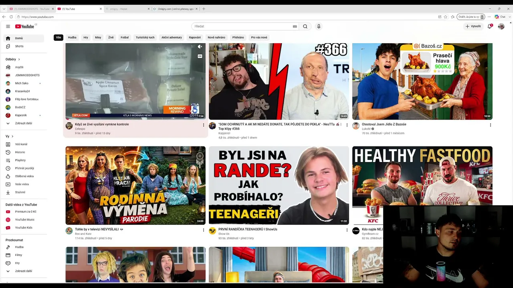Open the notifications bell

[490, 26]
